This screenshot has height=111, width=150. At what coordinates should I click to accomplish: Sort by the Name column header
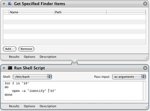pos(32,12)
